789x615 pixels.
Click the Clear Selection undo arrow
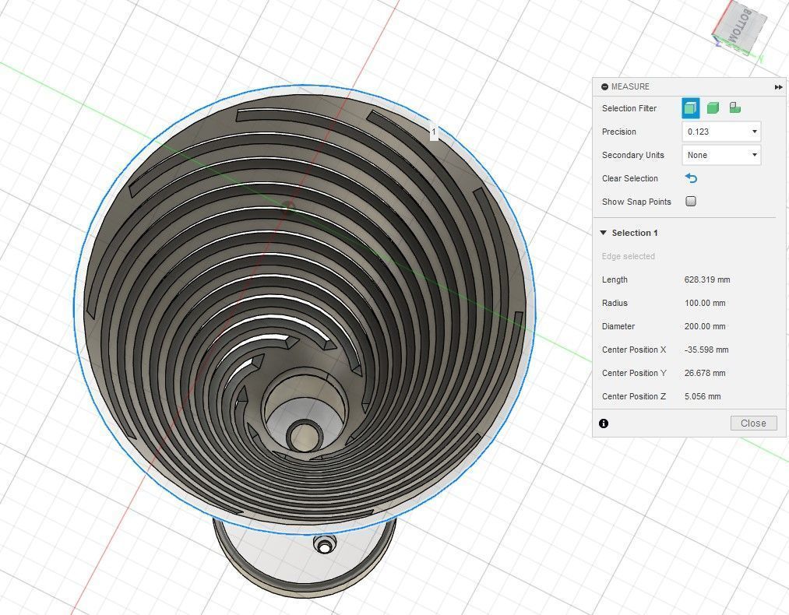pos(691,178)
